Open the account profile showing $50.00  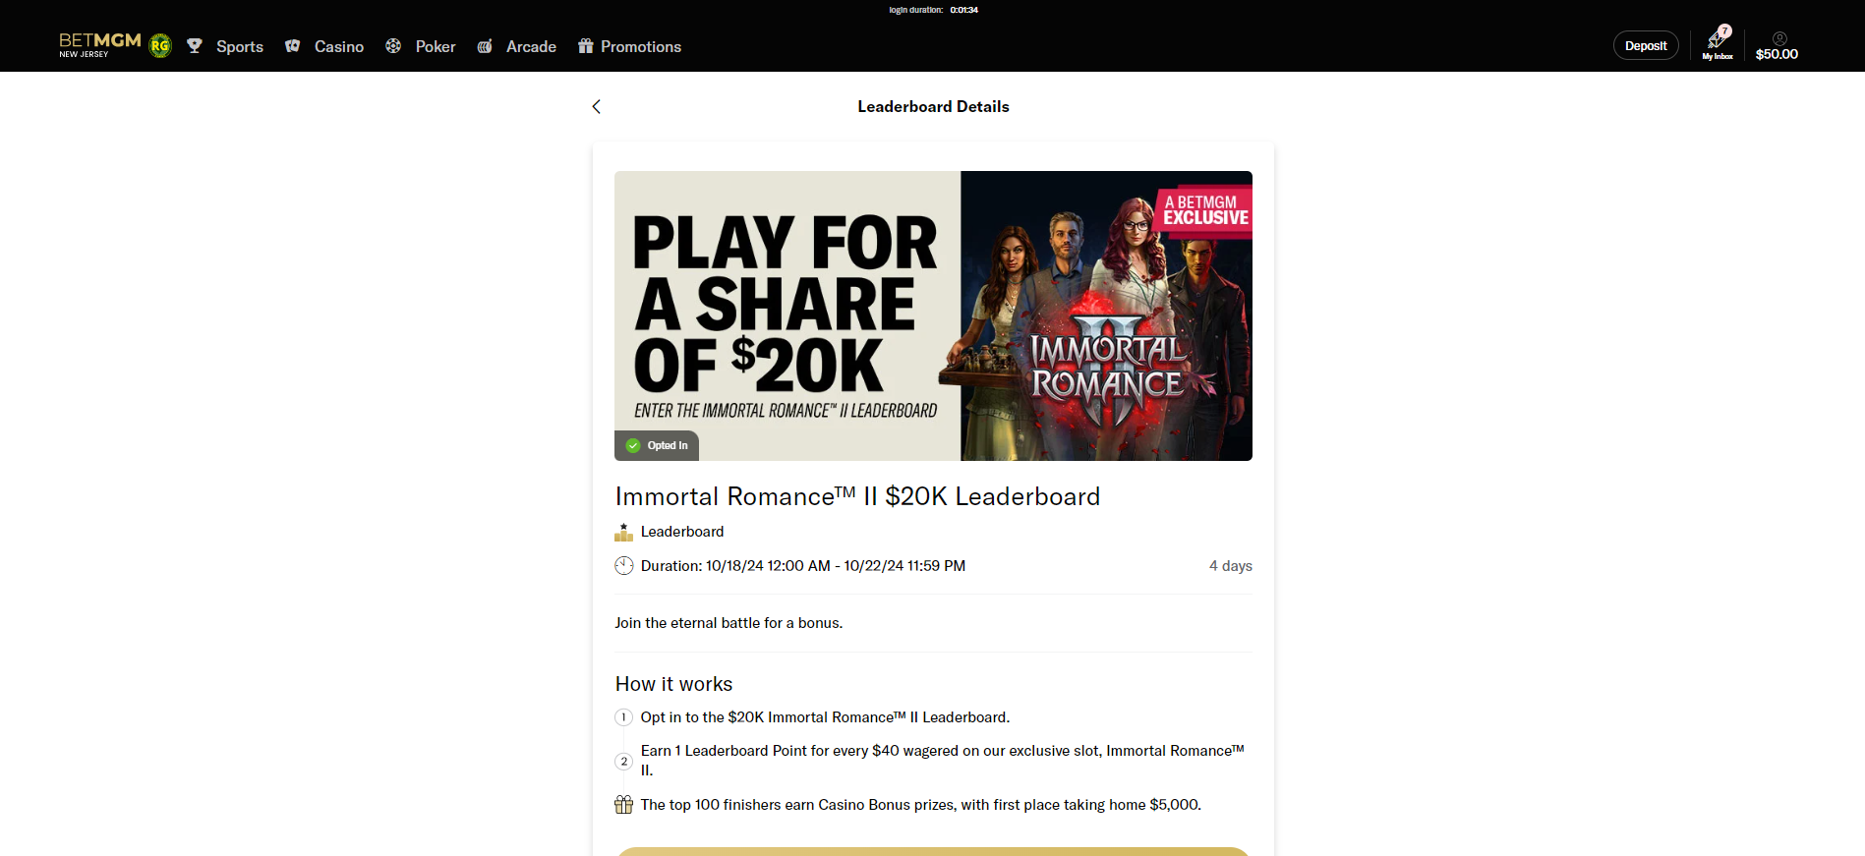1778,46
